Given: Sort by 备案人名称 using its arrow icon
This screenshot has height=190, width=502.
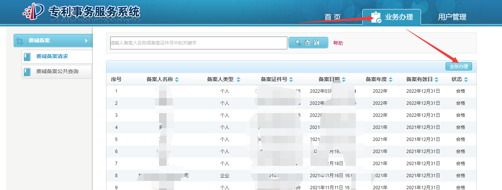Looking at the screenshot, I should [x=177, y=80].
